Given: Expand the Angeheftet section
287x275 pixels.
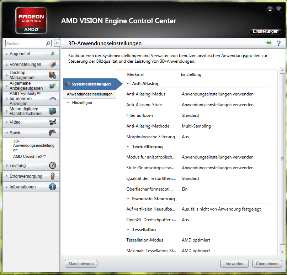Looking at the screenshot, I should click(7, 54).
